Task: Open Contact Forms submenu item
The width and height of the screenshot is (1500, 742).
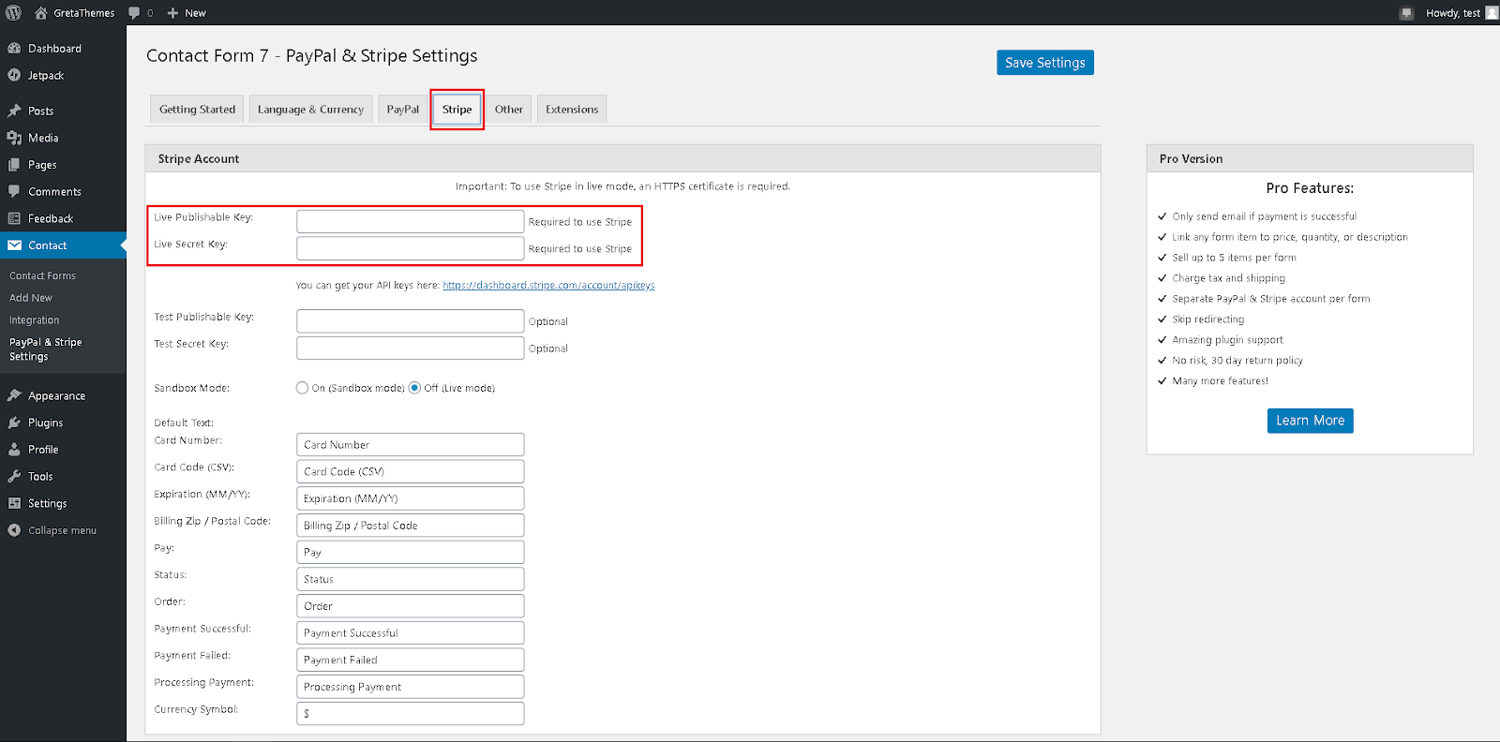Action: (43, 275)
